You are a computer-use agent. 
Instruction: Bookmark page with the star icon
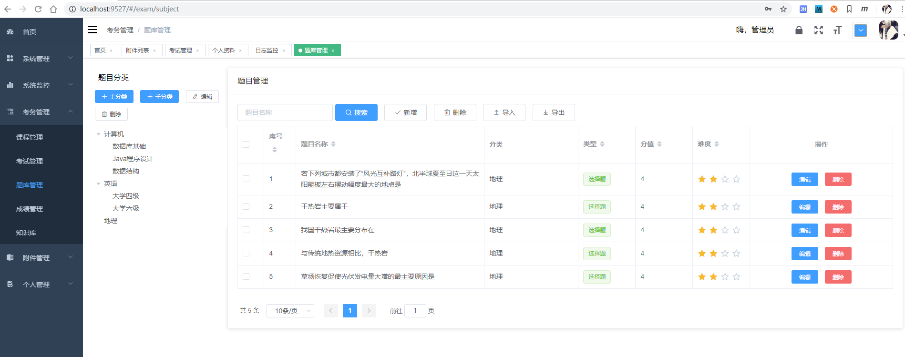783,9
